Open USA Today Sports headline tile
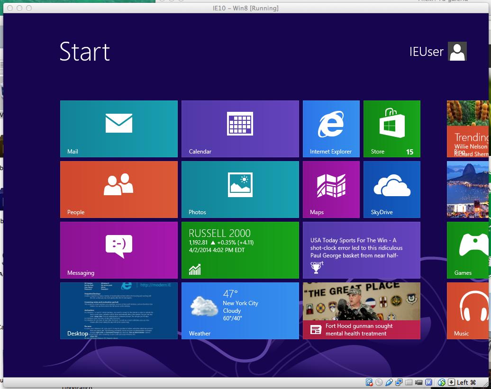 tap(361, 250)
